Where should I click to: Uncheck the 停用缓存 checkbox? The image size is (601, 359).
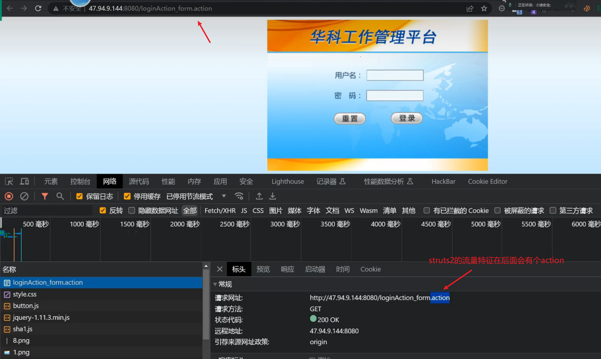[x=127, y=196]
